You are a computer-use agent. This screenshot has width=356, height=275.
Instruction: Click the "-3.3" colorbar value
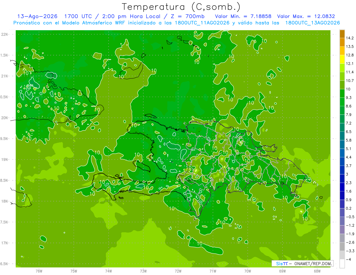(x=350, y=251)
